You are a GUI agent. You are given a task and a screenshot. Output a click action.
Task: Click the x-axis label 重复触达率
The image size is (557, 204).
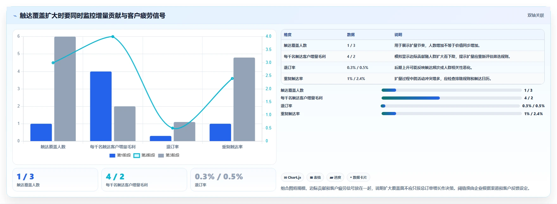click(x=232, y=147)
